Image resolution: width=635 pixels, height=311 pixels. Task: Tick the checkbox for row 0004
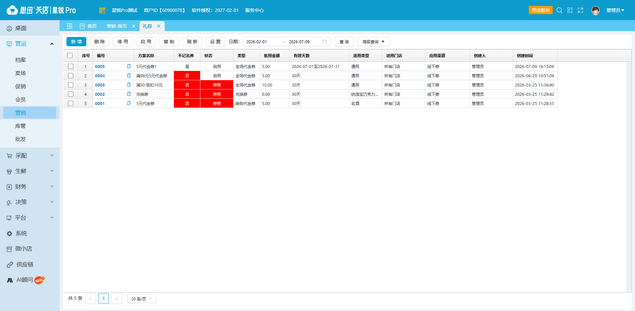(70, 76)
